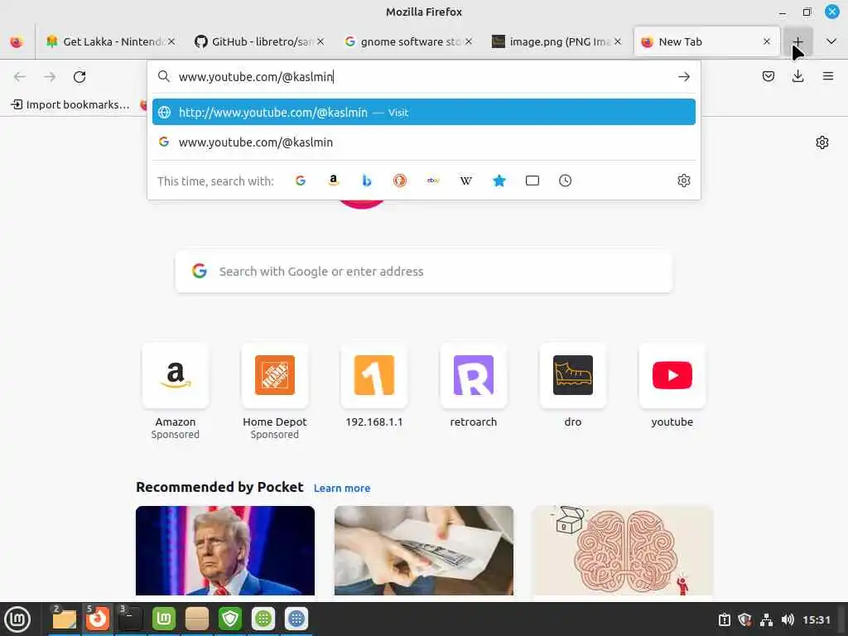Open file manager in taskbar
The width and height of the screenshot is (848, 636).
(65, 619)
